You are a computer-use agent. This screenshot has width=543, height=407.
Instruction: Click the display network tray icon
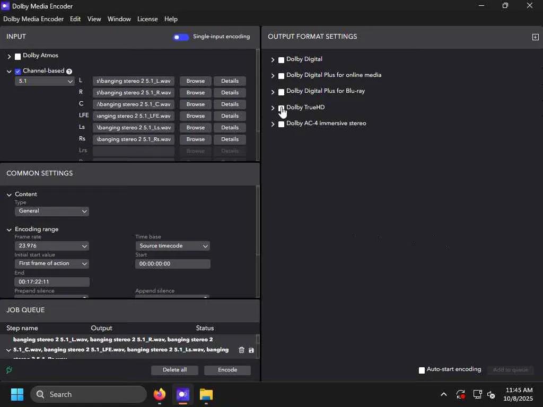pyautogui.click(x=478, y=394)
